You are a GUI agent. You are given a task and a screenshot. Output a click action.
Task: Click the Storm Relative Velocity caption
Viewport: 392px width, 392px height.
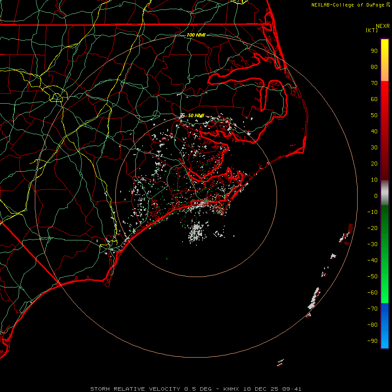[196, 389]
